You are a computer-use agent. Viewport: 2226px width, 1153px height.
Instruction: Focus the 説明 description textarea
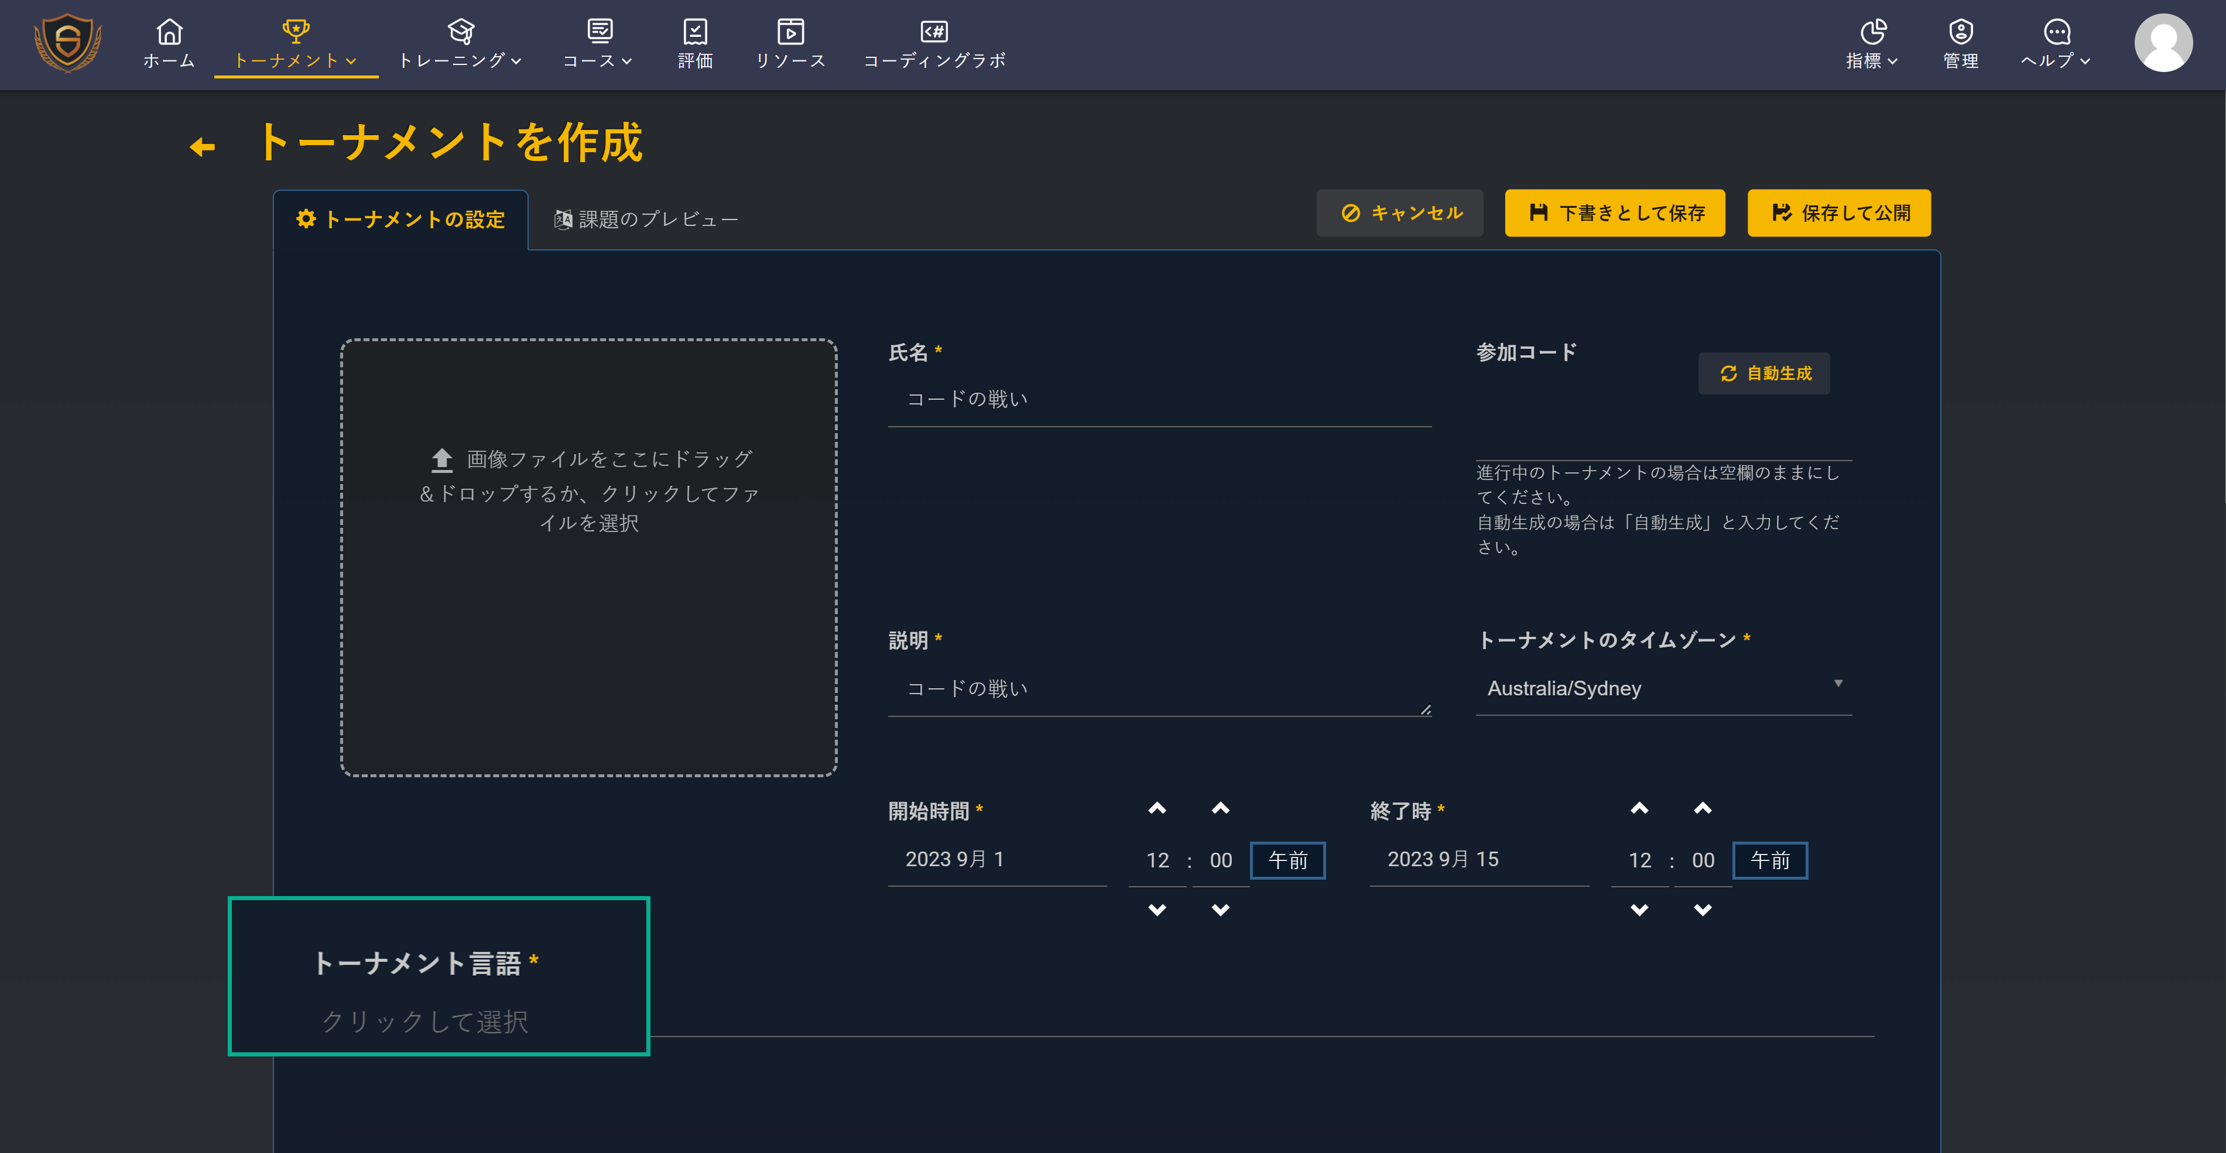pyautogui.click(x=1160, y=688)
